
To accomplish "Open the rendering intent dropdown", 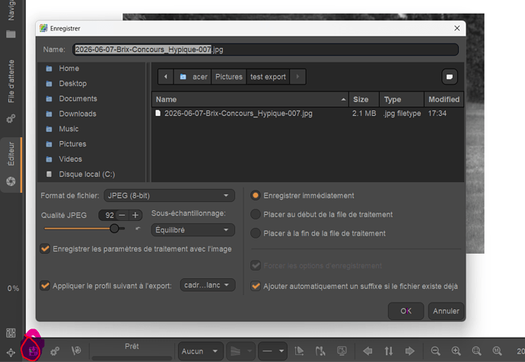I will point(240,351).
